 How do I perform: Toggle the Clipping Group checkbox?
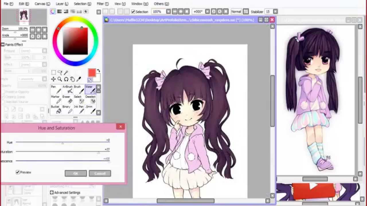click(3, 97)
